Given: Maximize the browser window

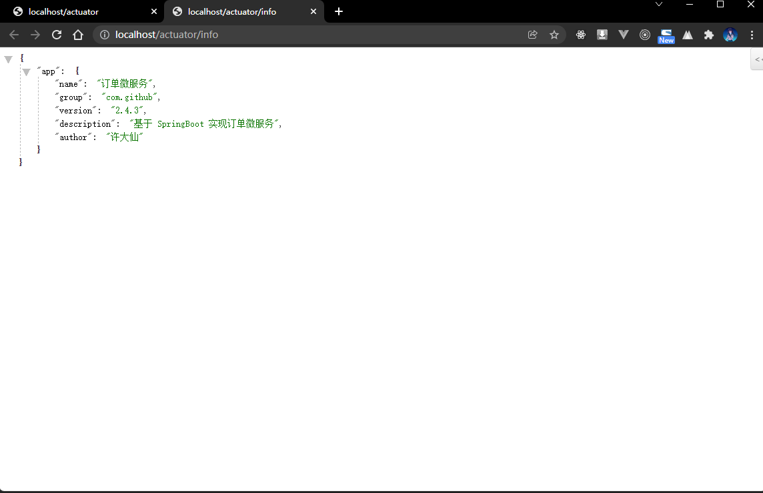Looking at the screenshot, I should click(720, 5).
